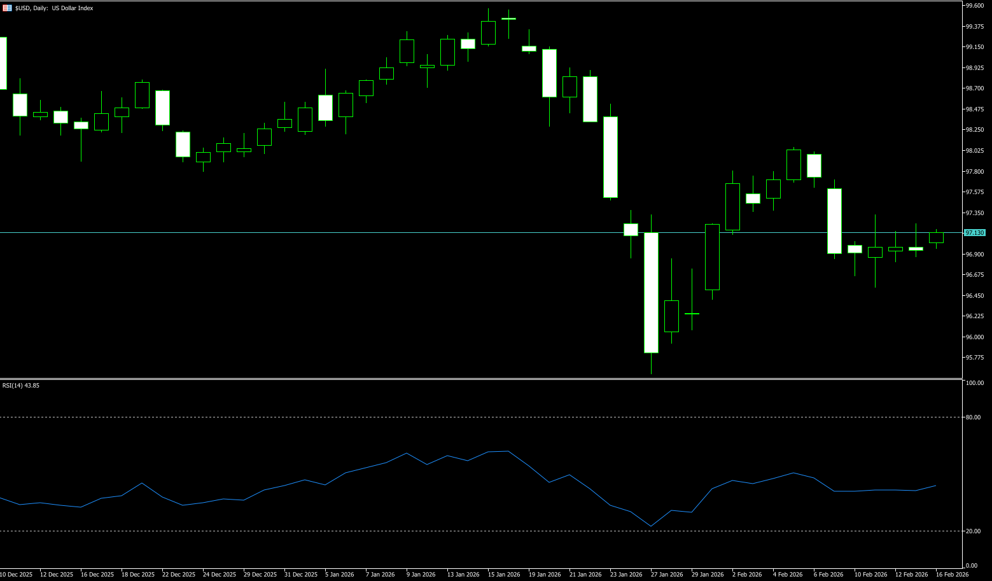Image resolution: width=992 pixels, height=581 pixels.
Task: Select the "27 Jan 2026" date label
Action: click(666, 575)
